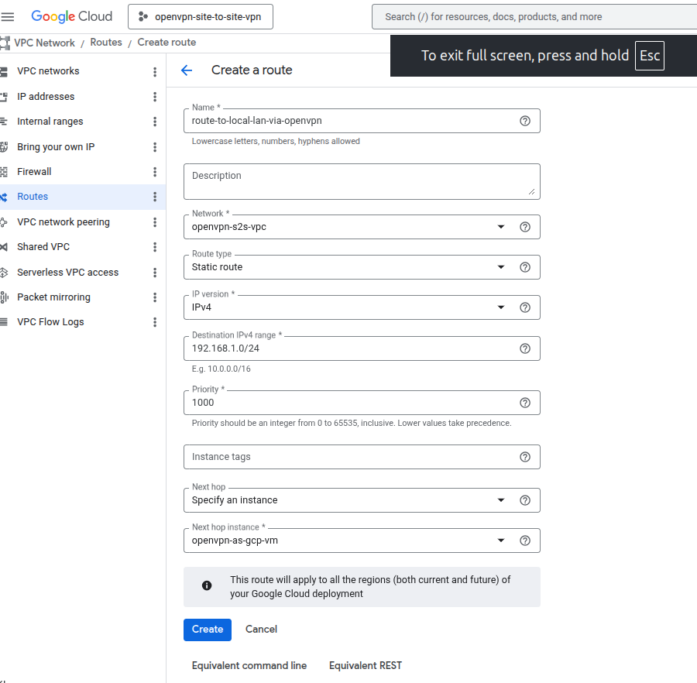Open help for Route type
This screenshot has height=683, width=697.
click(x=525, y=267)
